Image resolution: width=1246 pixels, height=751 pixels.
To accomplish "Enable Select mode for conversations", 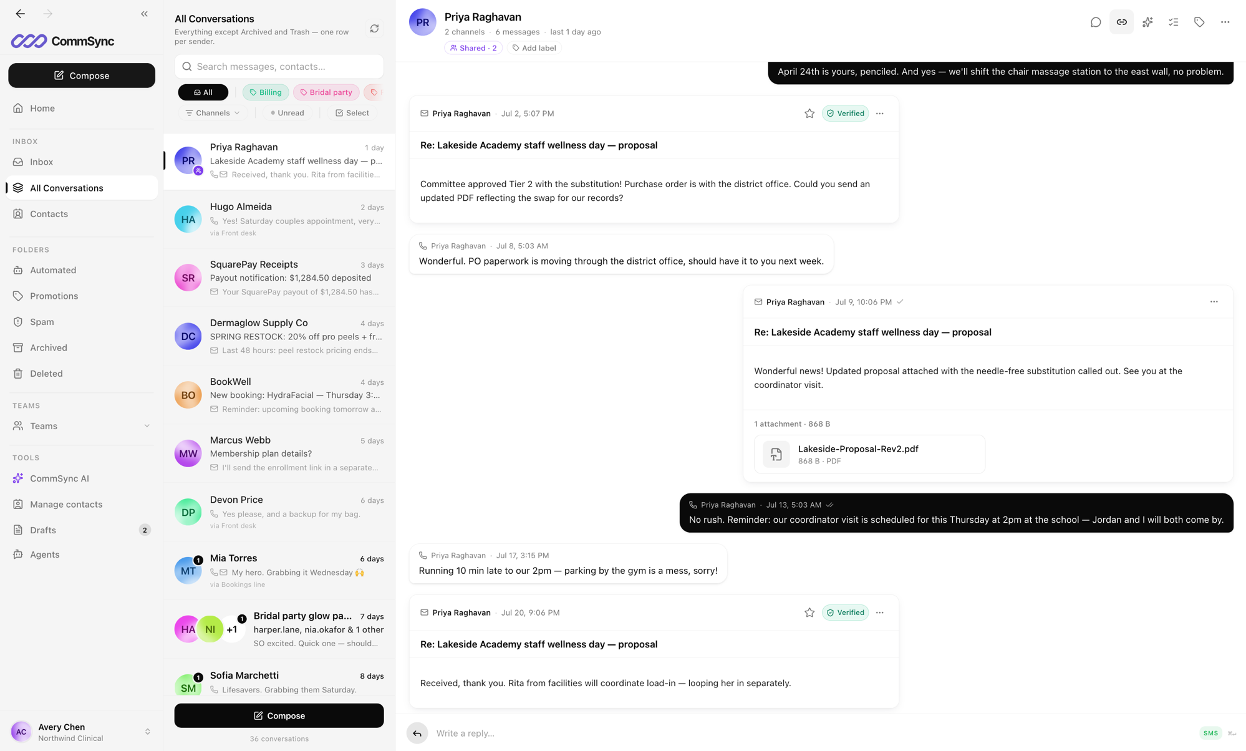I will [x=352, y=113].
